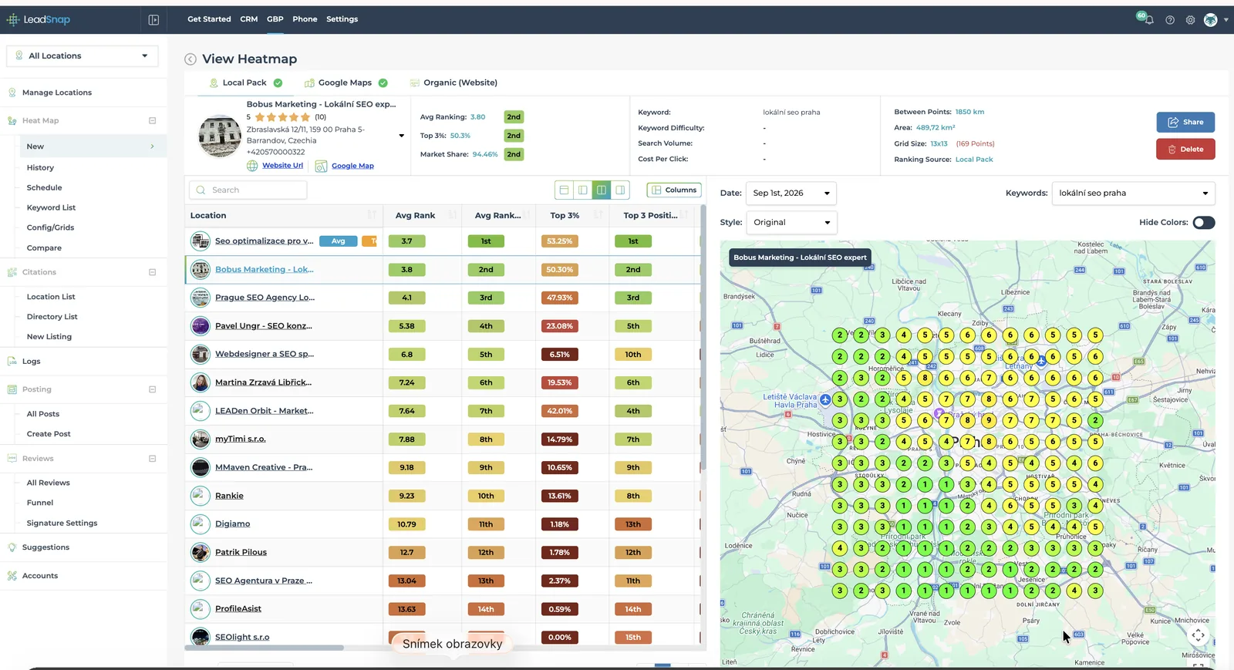Screen dimensions: 1234x670
Task: Toggle Hide Colors switch
Action: (1203, 223)
